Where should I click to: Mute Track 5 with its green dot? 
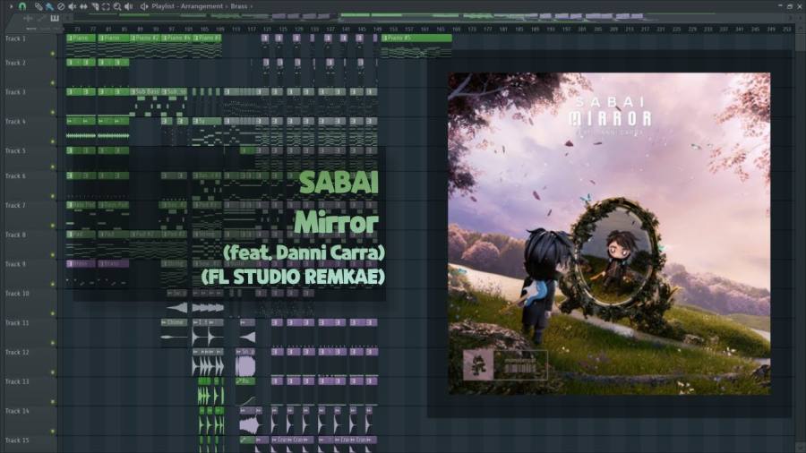[x=53, y=167]
